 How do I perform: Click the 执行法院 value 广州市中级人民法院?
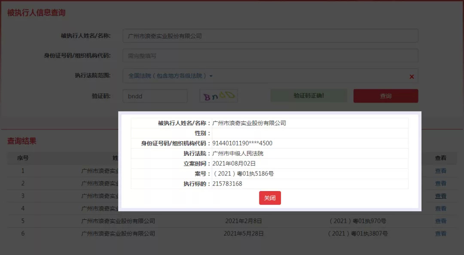click(238, 154)
